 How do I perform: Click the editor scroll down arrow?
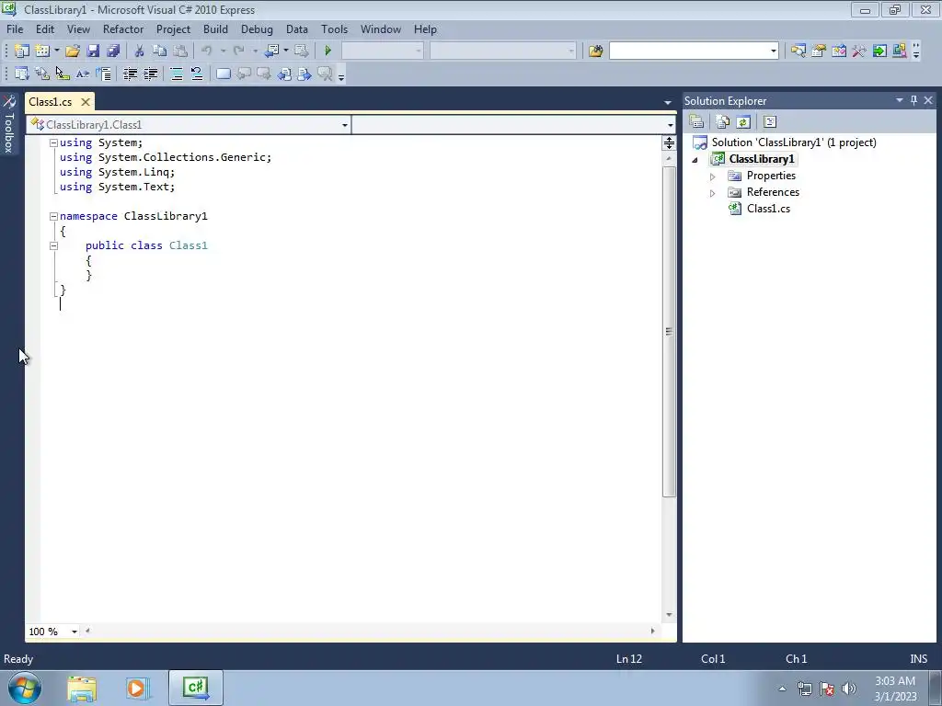coord(670,615)
